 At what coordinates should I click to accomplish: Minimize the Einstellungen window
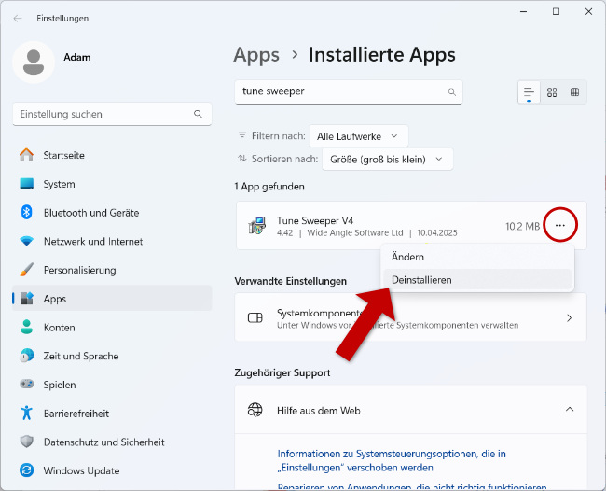(x=523, y=12)
